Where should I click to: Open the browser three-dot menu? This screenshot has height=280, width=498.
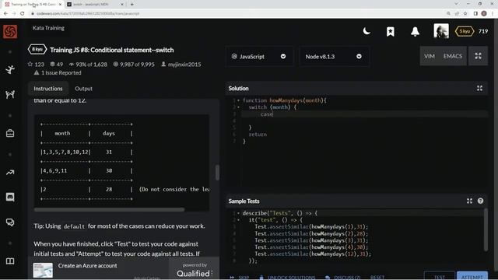pos(493,13)
